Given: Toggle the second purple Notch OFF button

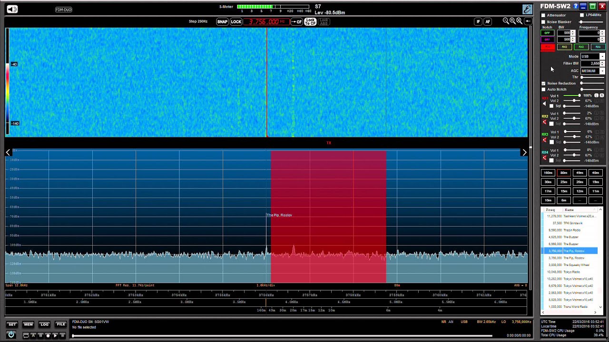Looking at the screenshot, I should point(548,39).
